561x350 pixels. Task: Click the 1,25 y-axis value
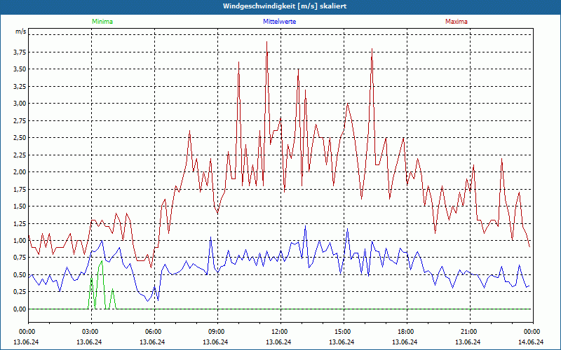click(x=20, y=223)
